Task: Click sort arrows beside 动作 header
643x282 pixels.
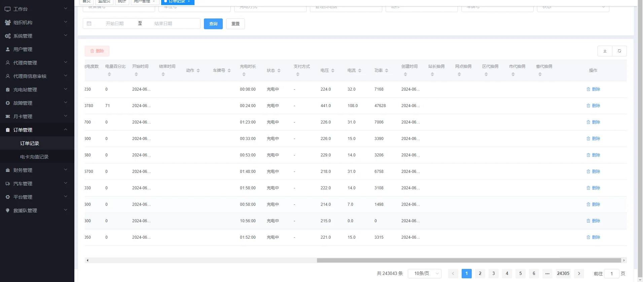Action: pyautogui.click(x=198, y=70)
